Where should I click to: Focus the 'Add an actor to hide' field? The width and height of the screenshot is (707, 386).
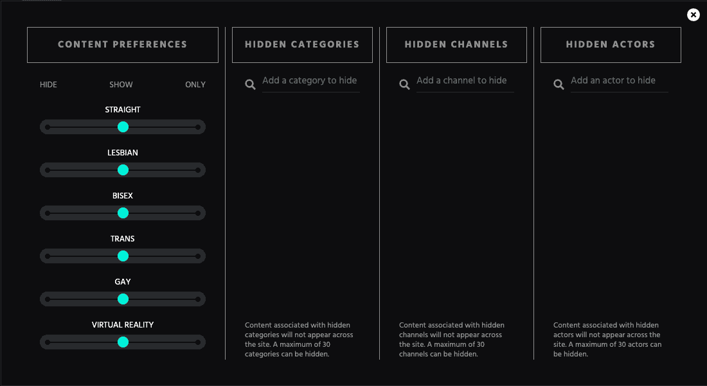(x=619, y=81)
